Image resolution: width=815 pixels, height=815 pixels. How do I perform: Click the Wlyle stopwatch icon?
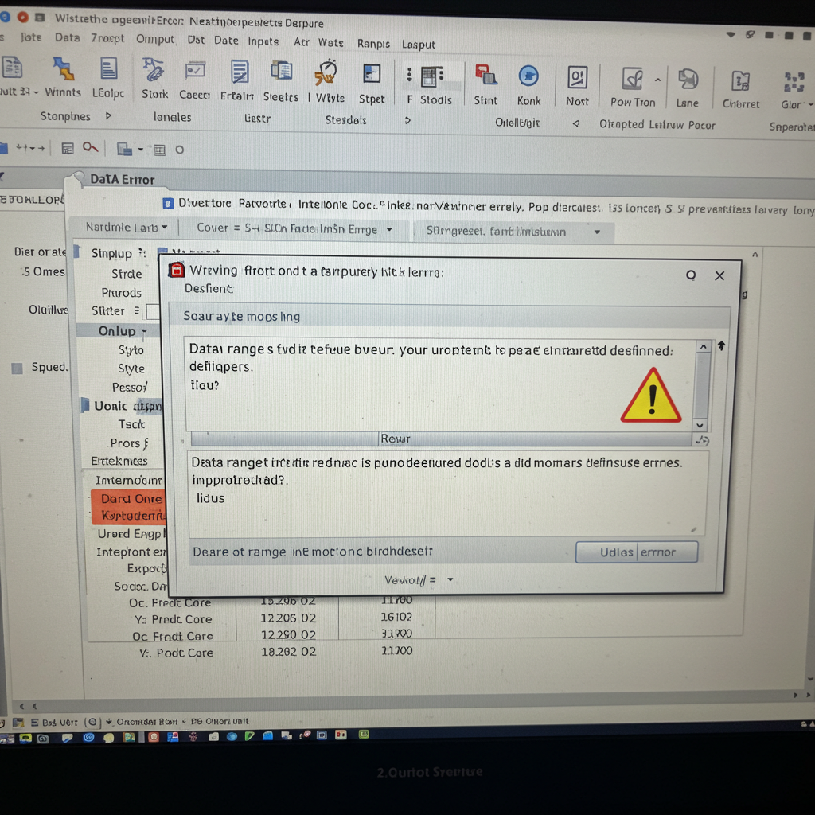point(326,72)
